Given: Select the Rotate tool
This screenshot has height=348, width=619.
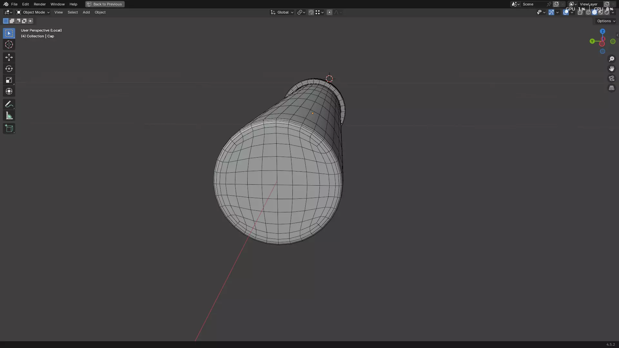Looking at the screenshot, I should [9, 69].
